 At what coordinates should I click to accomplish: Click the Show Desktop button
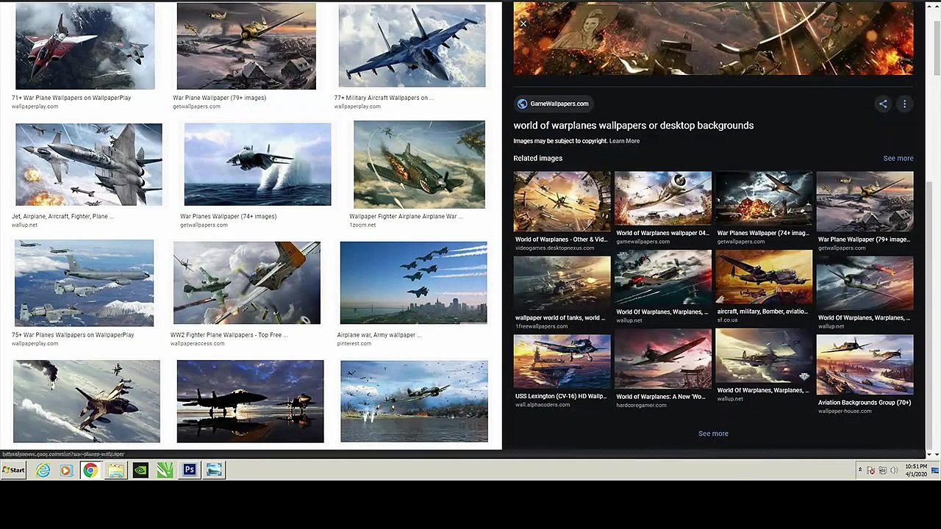935,470
